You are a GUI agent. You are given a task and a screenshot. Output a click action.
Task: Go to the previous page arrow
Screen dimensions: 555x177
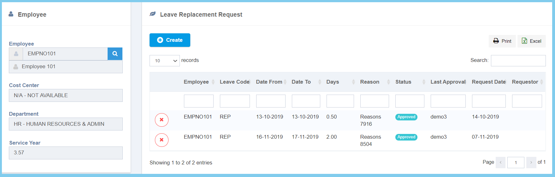coord(500,163)
